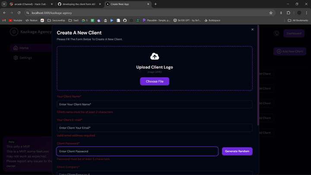Click the Upload Client Logo heading

[x=155, y=67]
